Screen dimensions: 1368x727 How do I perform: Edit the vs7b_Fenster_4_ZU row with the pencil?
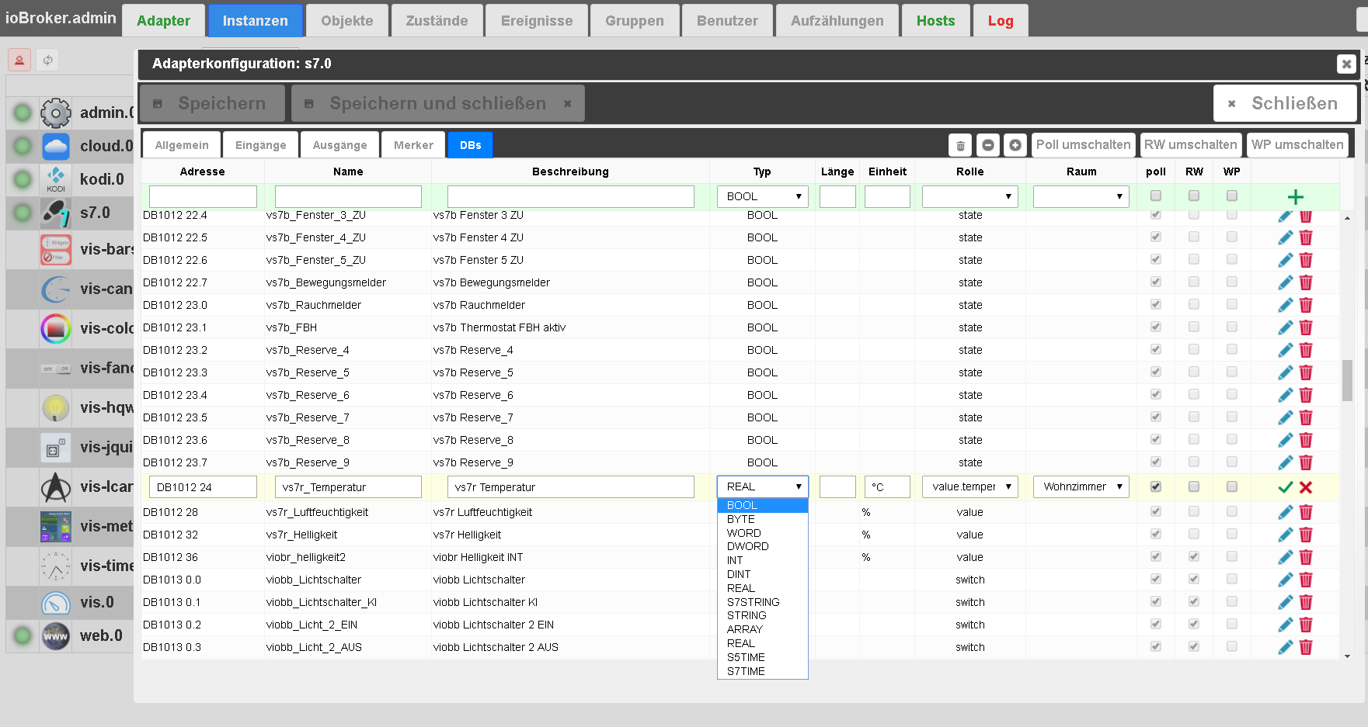click(1286, 237)
